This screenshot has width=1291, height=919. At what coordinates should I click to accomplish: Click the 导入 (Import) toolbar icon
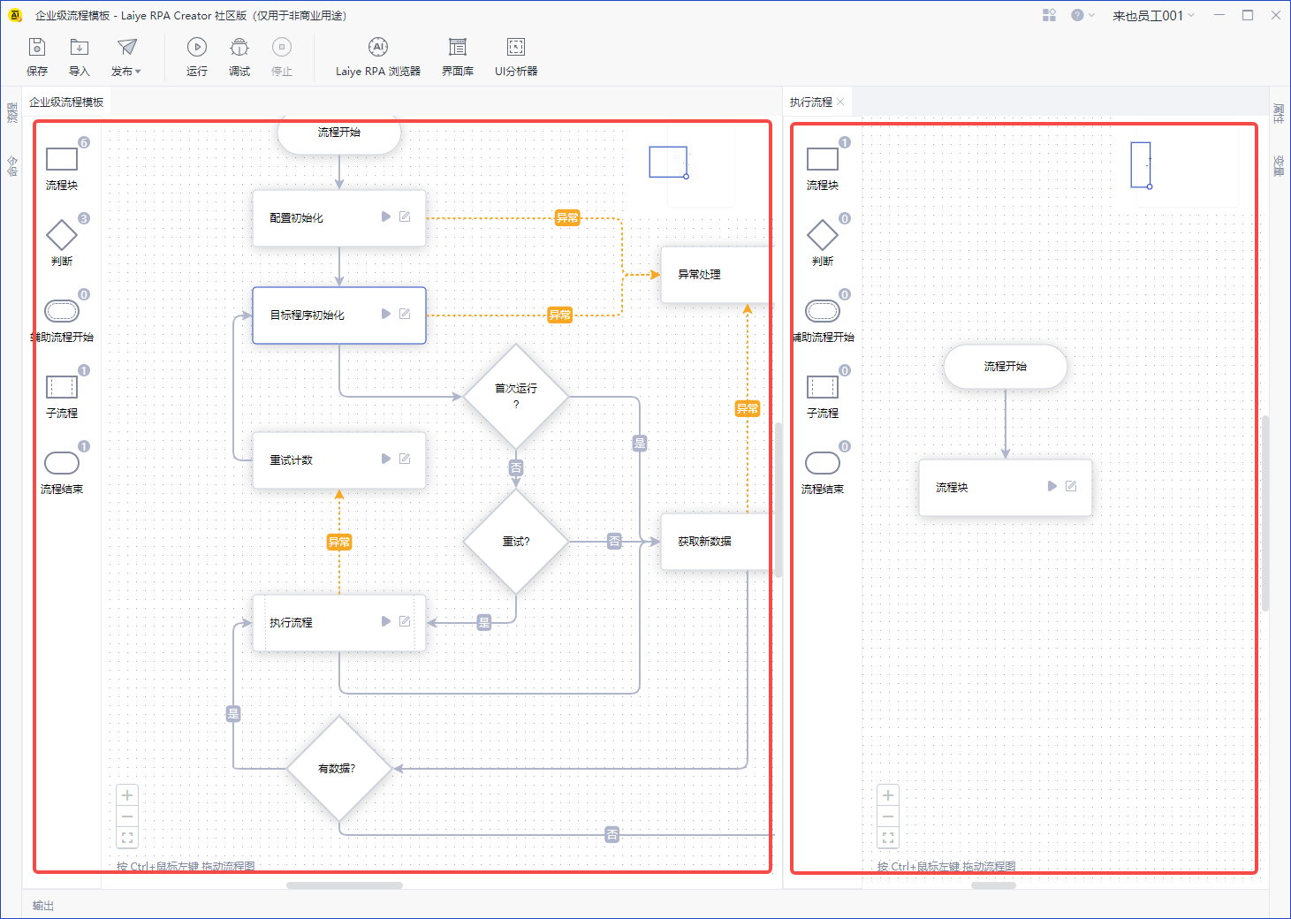80,48
